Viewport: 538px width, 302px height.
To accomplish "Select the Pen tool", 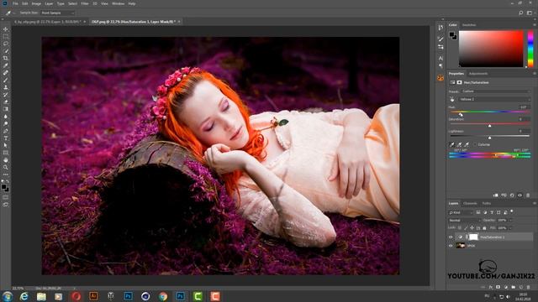I will tap(6, 131).
